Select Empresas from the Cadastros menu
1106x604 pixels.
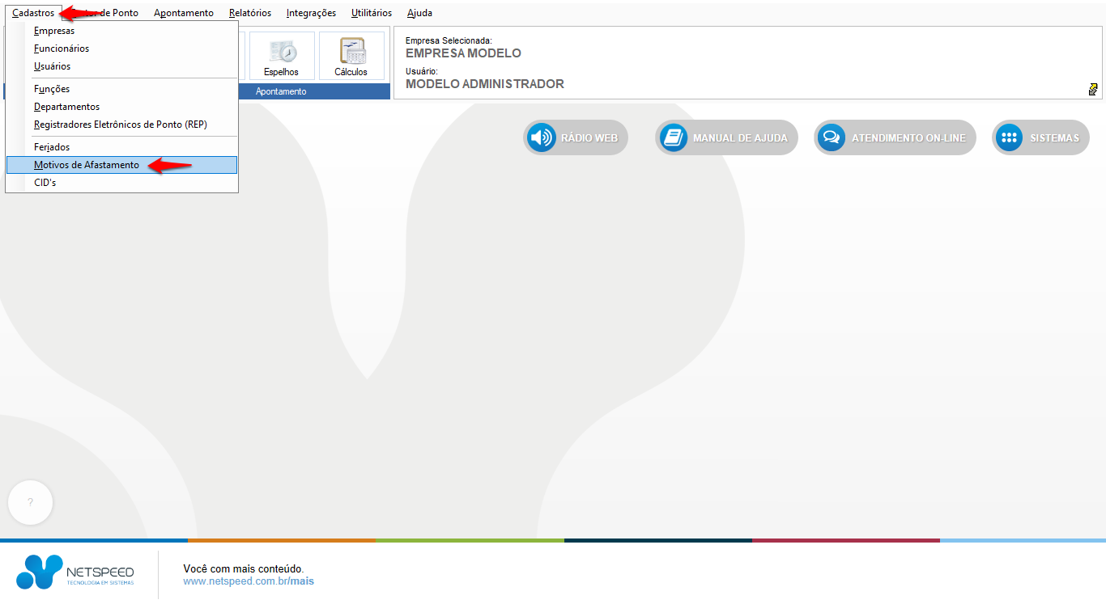pyautogui.click(x=122, y=31)
